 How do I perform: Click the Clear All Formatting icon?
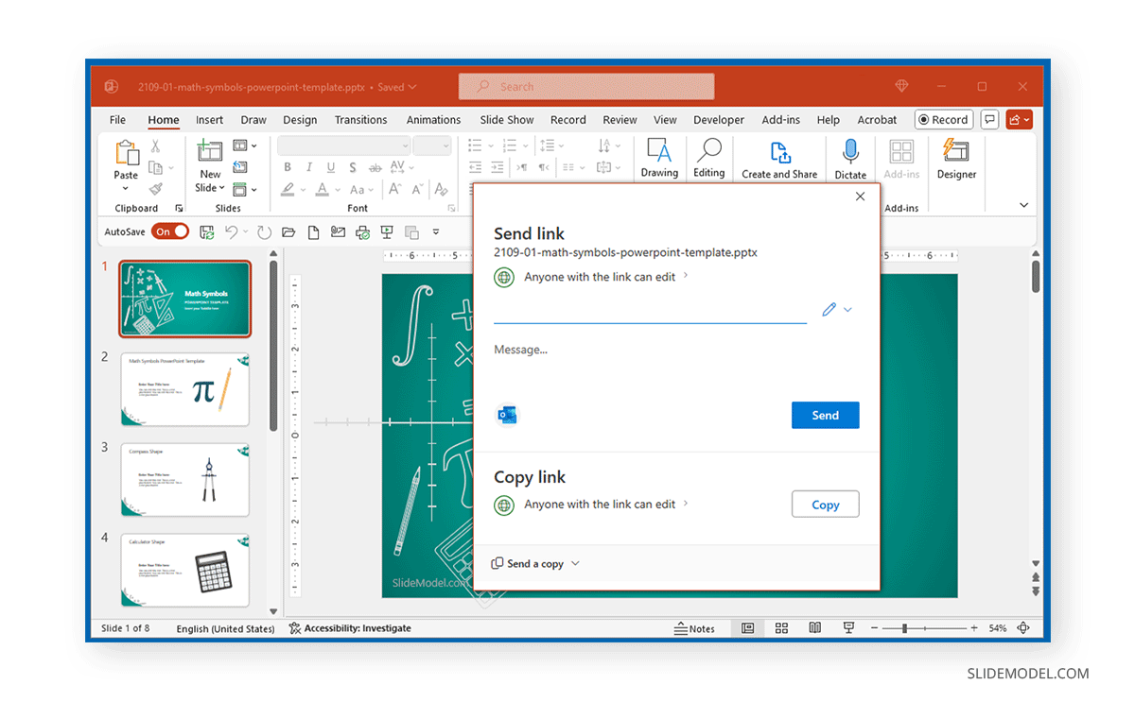[x=442, y=189]
